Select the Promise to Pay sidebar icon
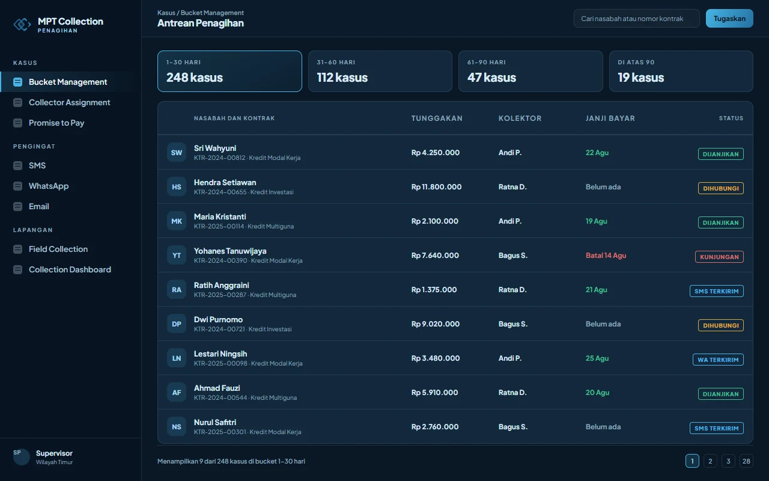Viewport: 769px width, 481px height. pos(17,123)
